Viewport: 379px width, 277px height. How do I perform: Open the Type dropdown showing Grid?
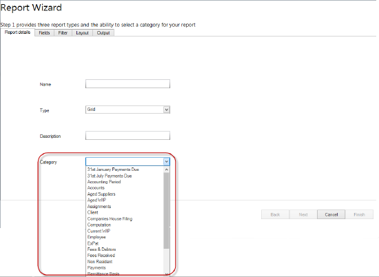pos(127,110)
